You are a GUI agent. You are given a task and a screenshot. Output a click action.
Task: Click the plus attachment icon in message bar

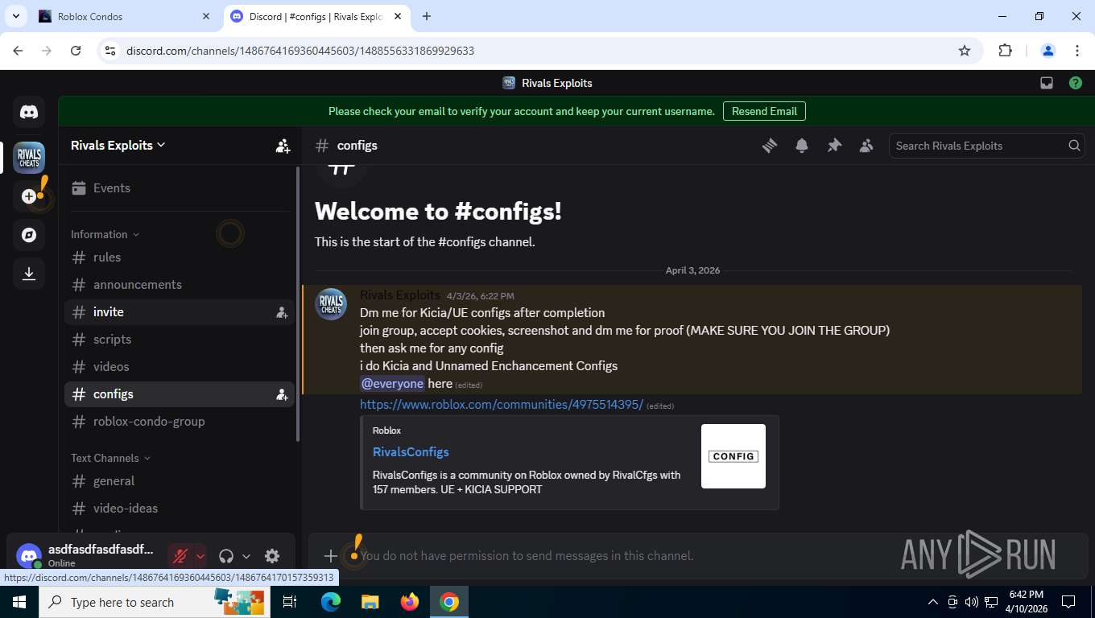[330, 556]
